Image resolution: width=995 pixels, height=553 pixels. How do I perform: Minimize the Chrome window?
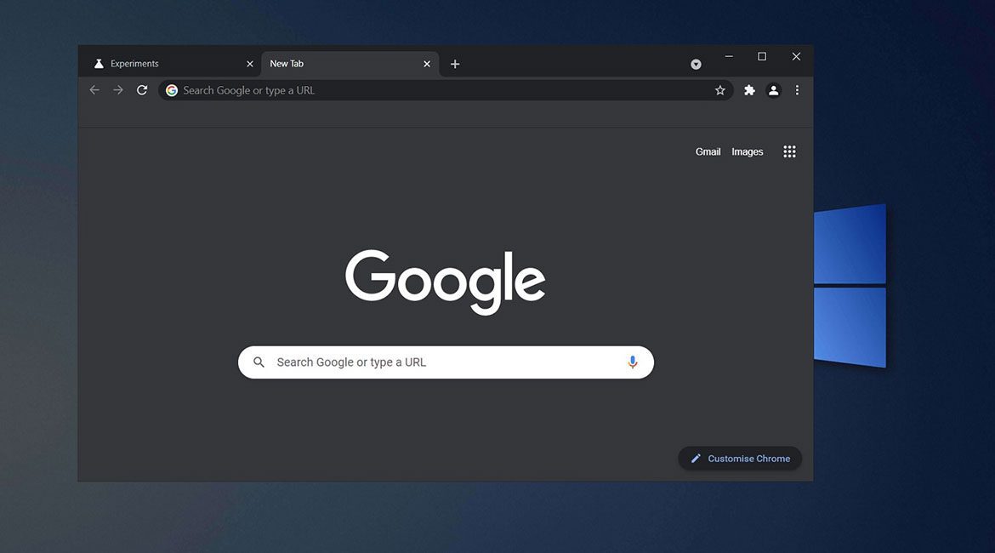[729, 56]
